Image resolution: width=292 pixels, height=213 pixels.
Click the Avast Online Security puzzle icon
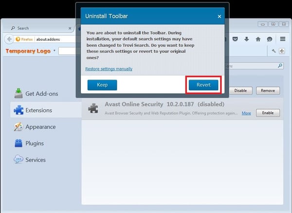click(93, 108)
